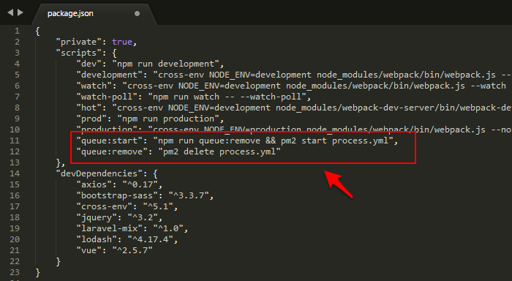Click the "watch-poll" script key

click(x=107, y=97)
